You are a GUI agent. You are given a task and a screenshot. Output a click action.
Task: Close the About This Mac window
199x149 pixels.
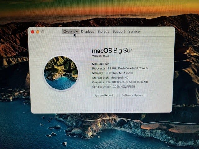pyautogui.click(x=33, y=32)
